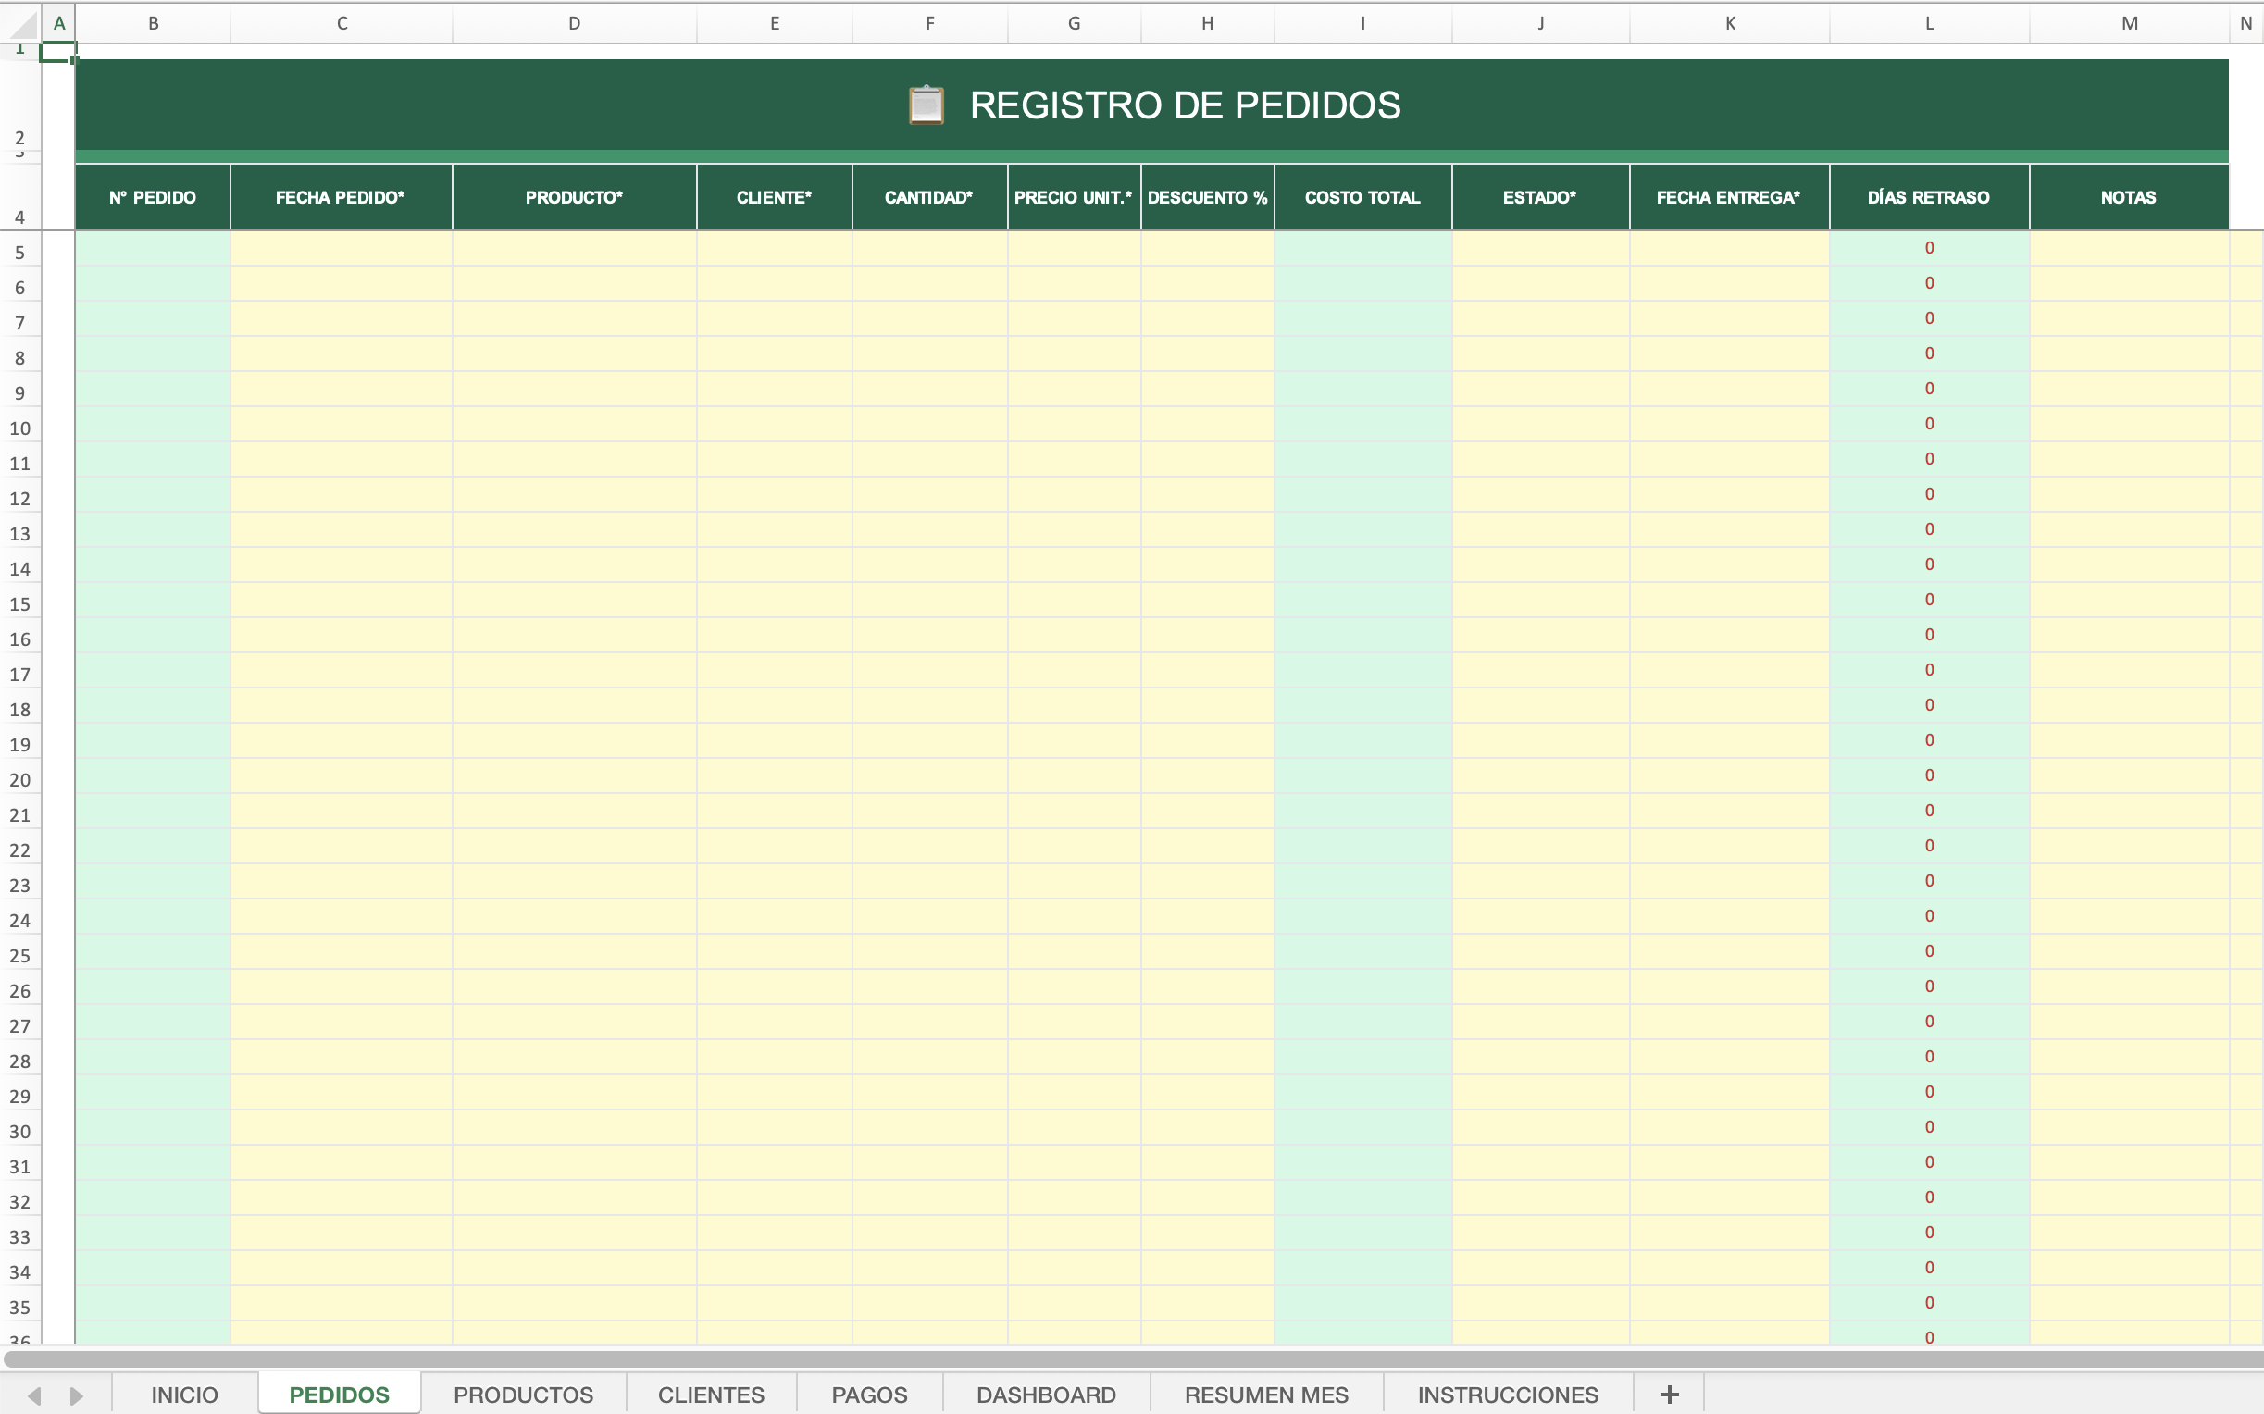Click the N° PEDIDO header cell
The image size is (2264, 1414).
pos(153,197)
